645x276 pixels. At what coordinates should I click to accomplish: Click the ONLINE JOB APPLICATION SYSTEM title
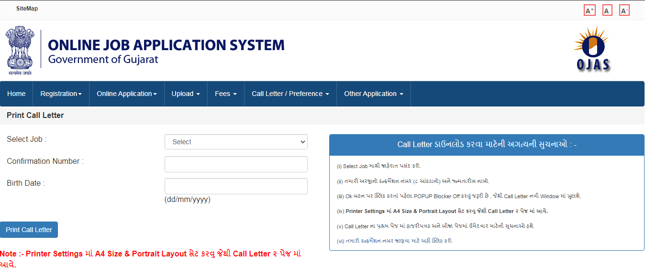(167, 45)
